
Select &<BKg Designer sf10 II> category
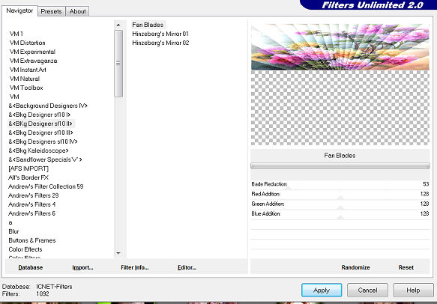40,124
